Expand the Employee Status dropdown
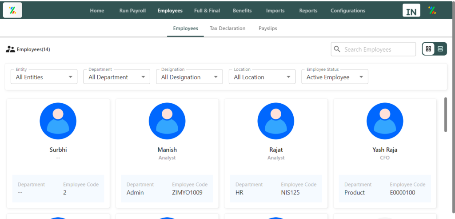 click(335, 77)
